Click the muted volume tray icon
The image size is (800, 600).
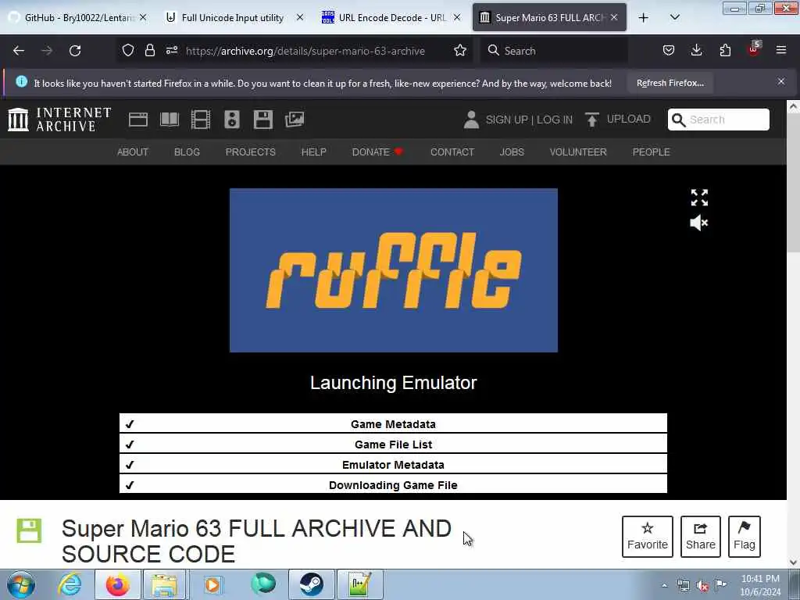[x=702, y=585]
